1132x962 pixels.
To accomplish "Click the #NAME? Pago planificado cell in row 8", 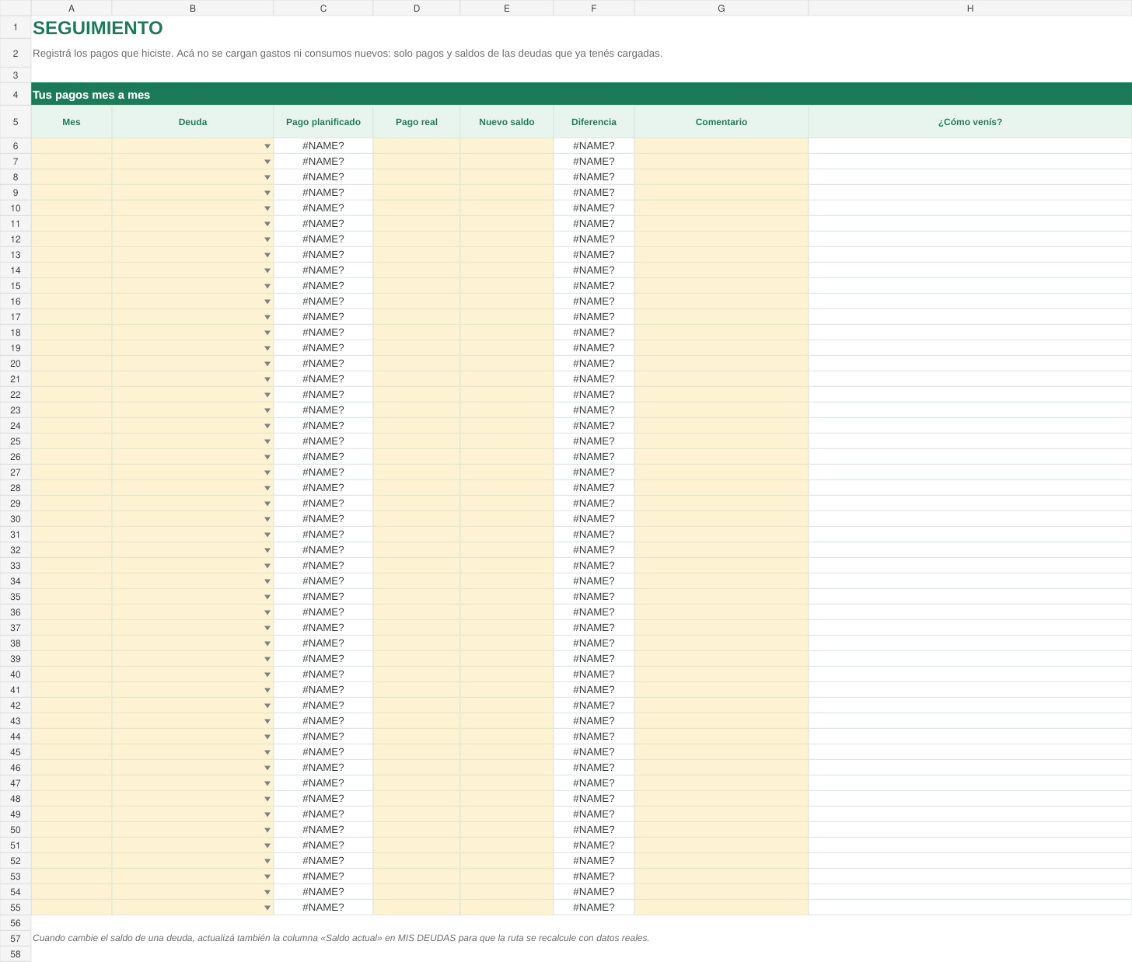I will (323, 177).
